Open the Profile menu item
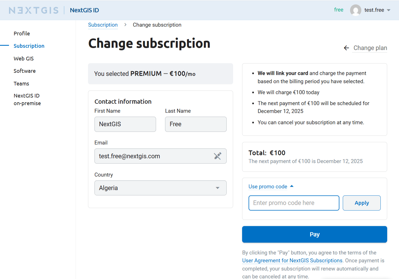 point(22,33)
